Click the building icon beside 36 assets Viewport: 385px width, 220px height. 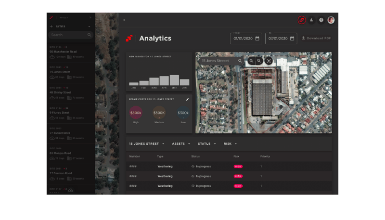69,118
